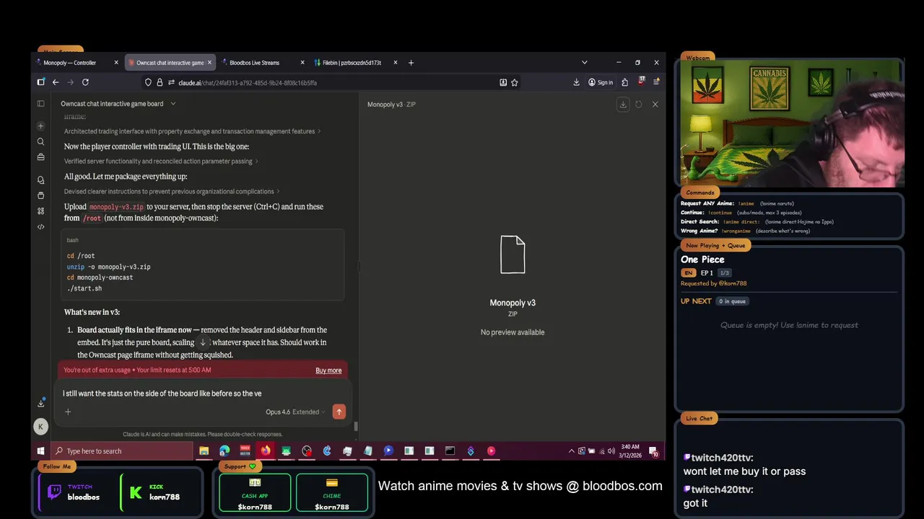Image resolution: width=924 pixels, height=519 pixels.
Task: Click the claude.ai address bar
Action: [332, 83]
